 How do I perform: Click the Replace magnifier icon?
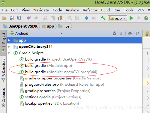[x=77, y=18]
